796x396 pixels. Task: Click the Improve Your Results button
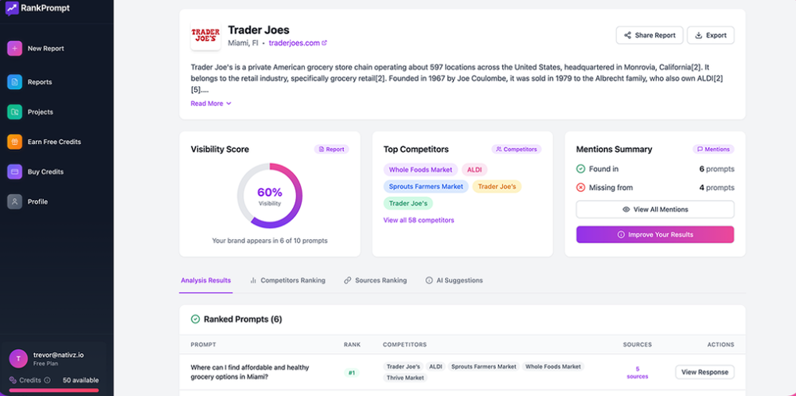point(655,235)
